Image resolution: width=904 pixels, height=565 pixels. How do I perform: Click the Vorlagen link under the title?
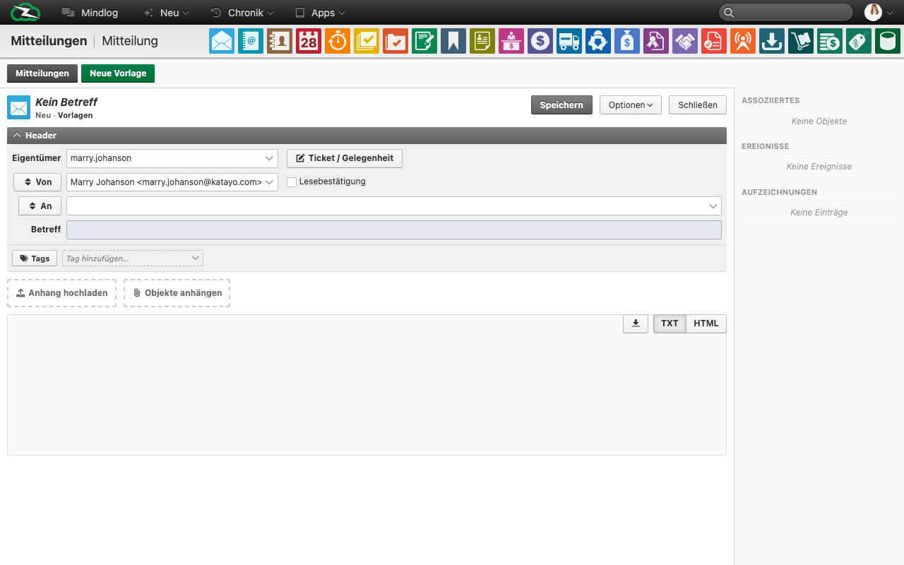pyautogui.click(x=75, y=115)
